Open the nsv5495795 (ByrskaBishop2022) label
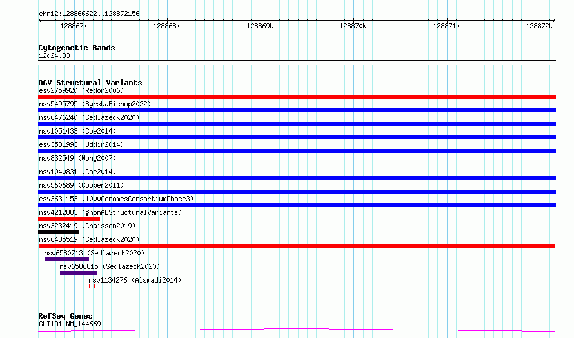The image size is (574, 338). [95, 104]
